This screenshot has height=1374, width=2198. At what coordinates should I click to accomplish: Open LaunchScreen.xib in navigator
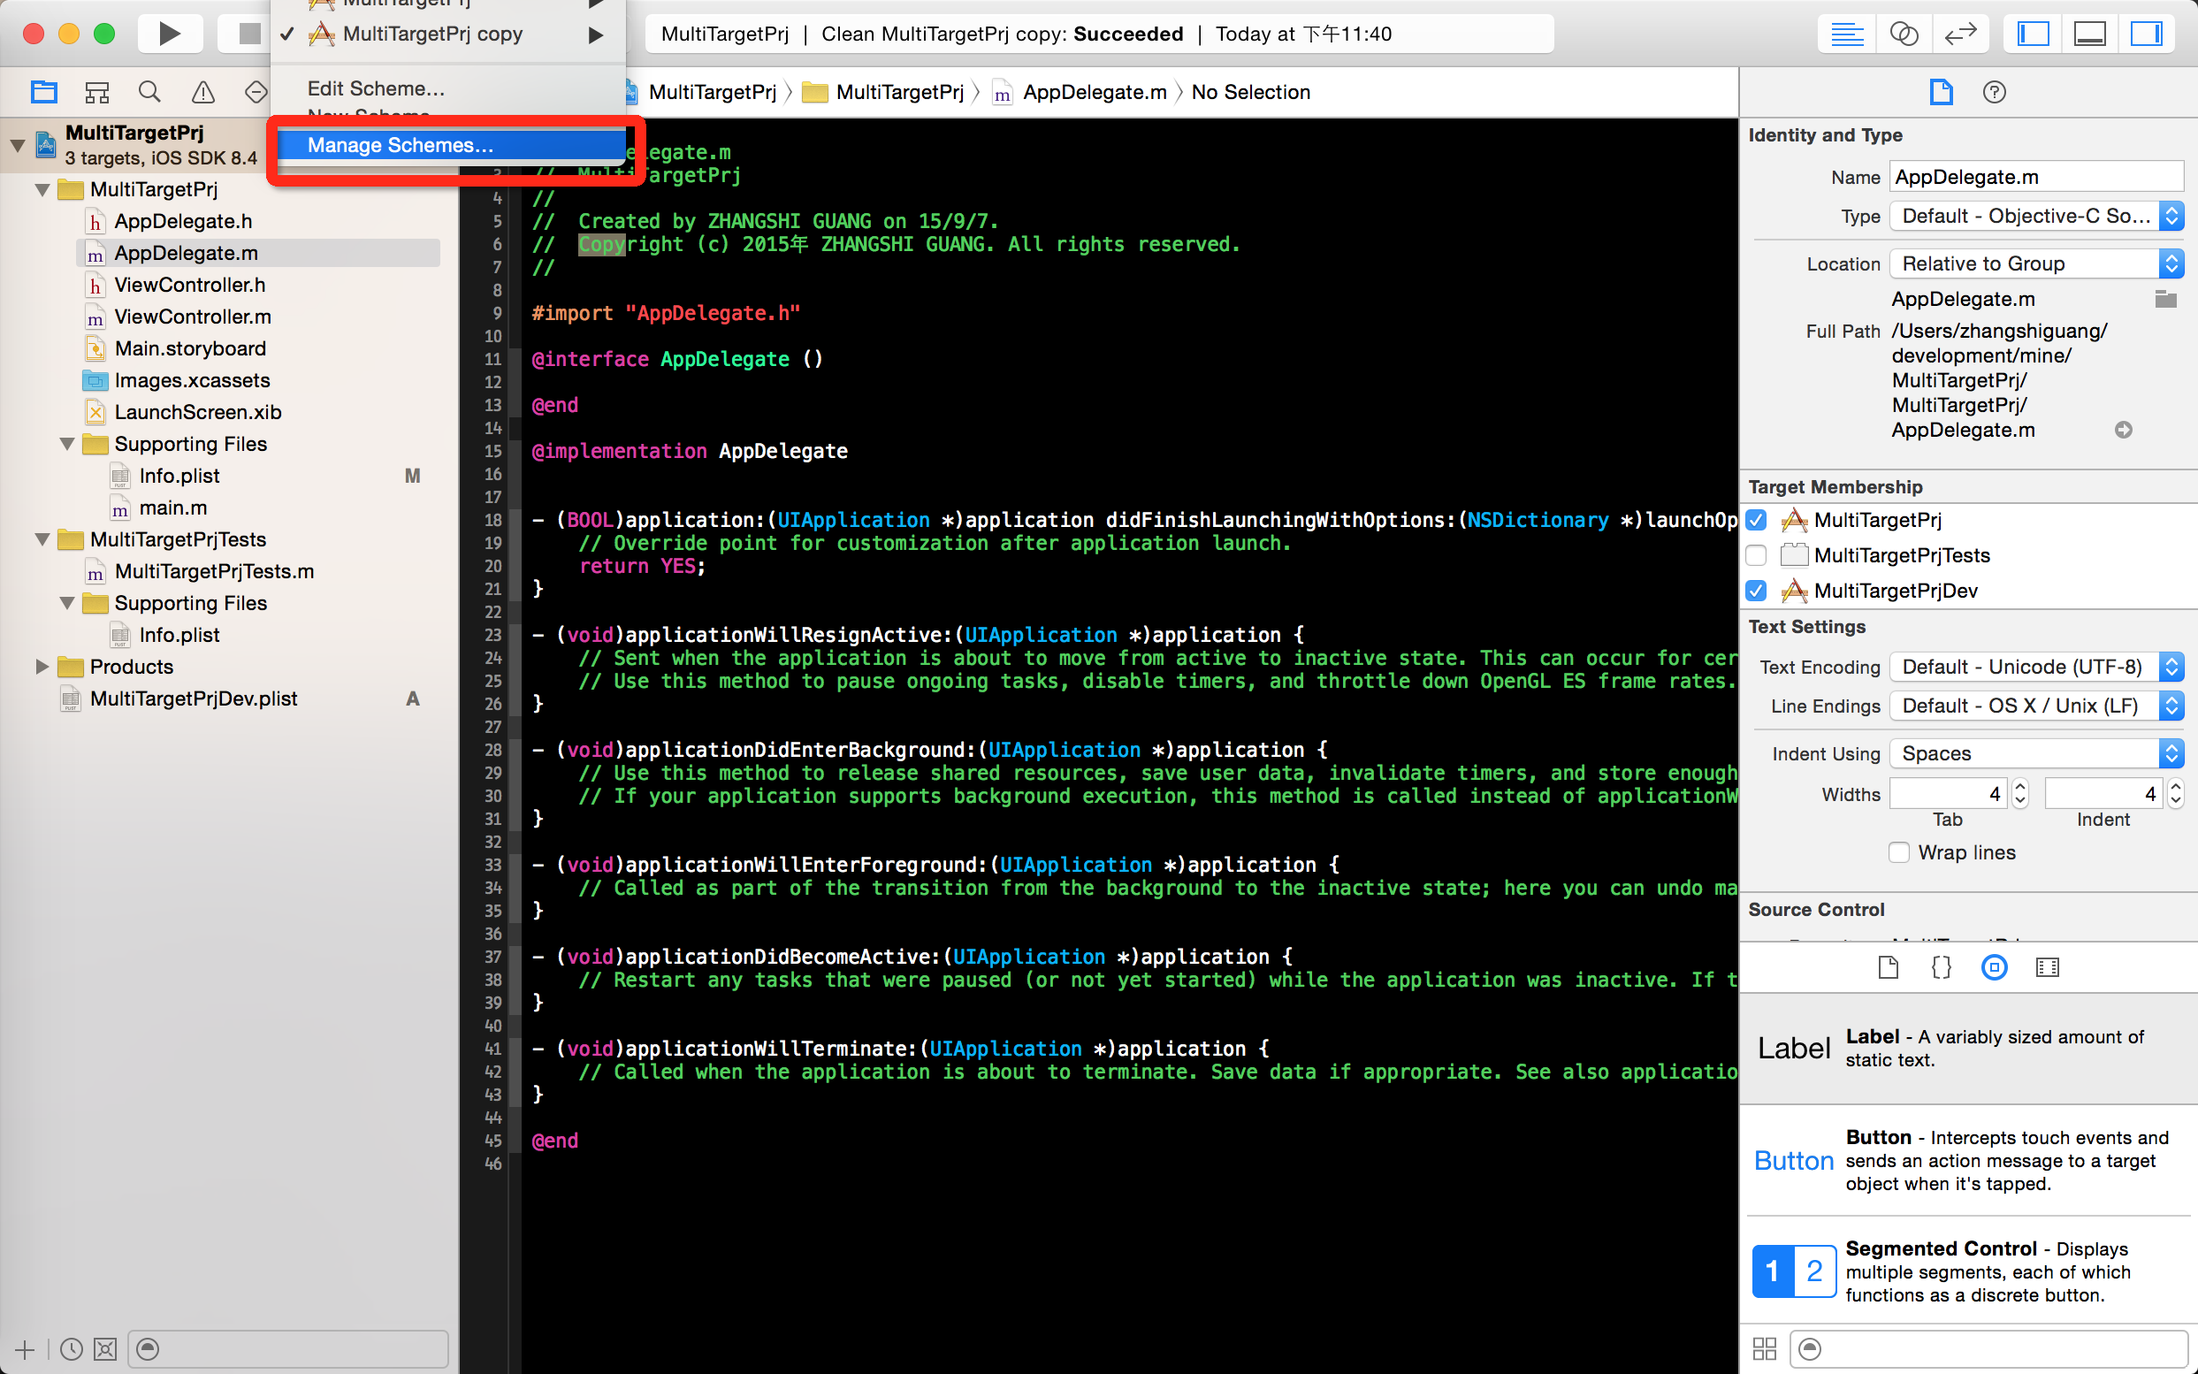[197, 412]
